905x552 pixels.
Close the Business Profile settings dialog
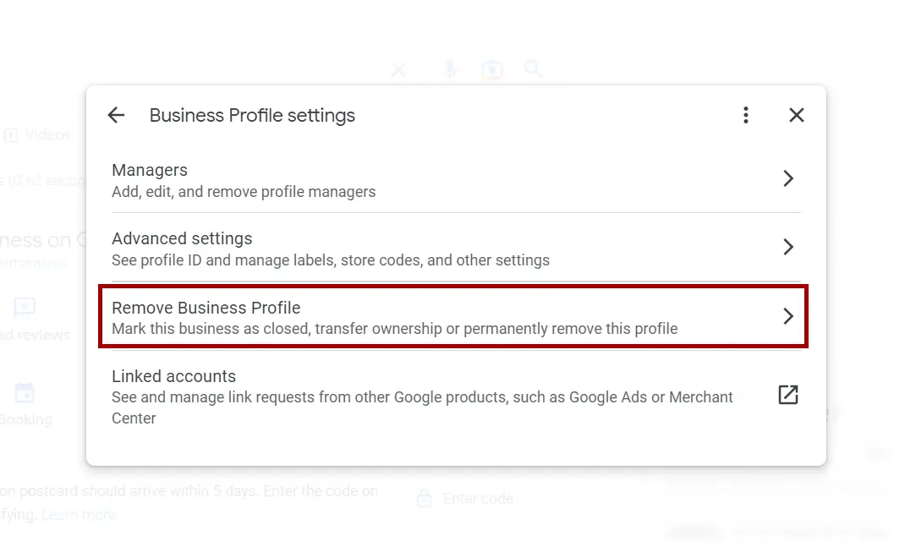tap(797, 115)
